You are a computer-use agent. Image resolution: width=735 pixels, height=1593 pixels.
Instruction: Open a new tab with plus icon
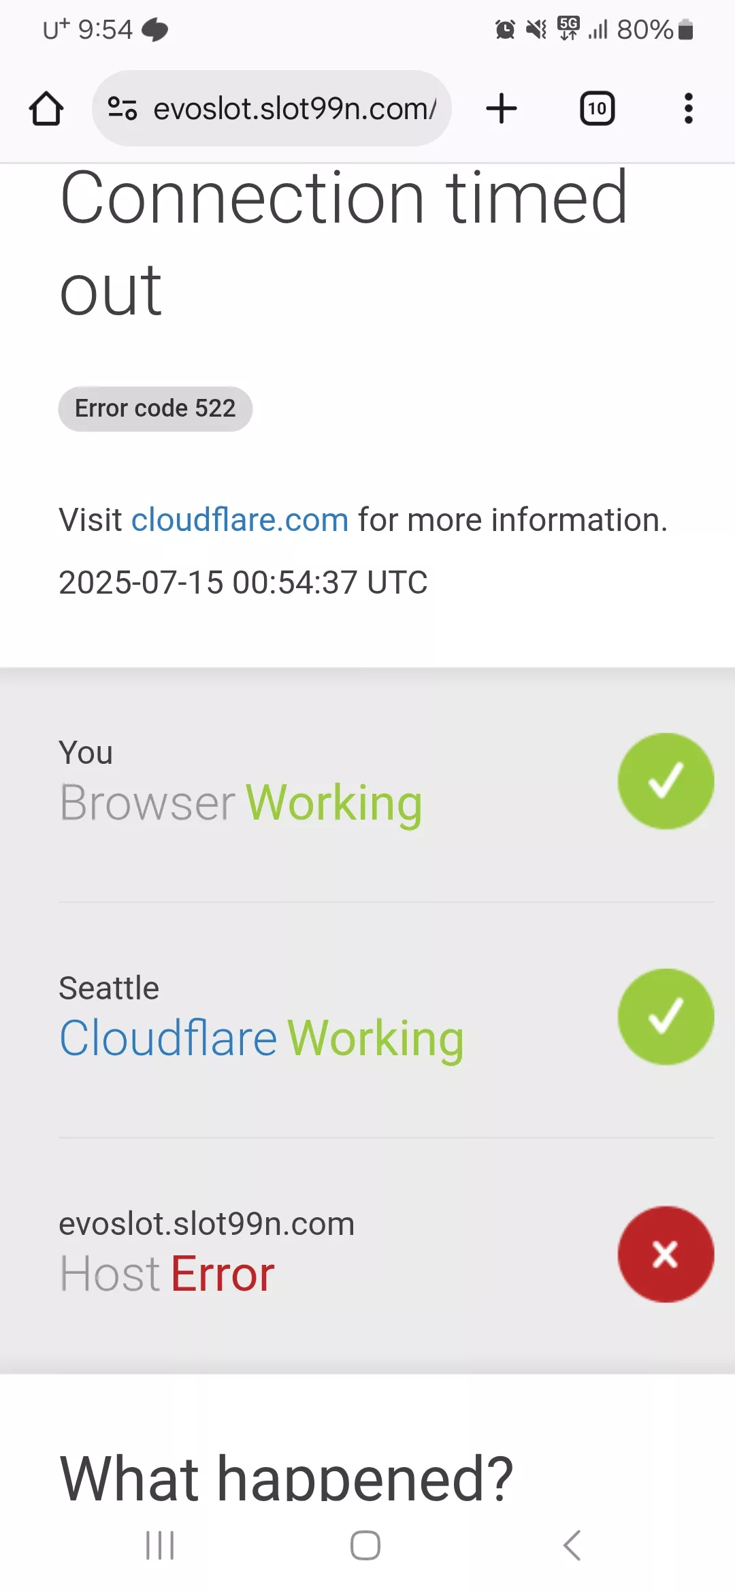pos(502,108)
